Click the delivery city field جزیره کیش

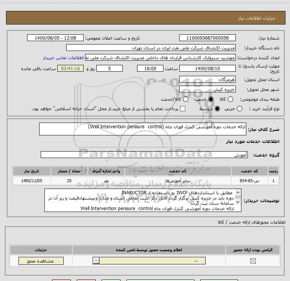pos(207,89)
